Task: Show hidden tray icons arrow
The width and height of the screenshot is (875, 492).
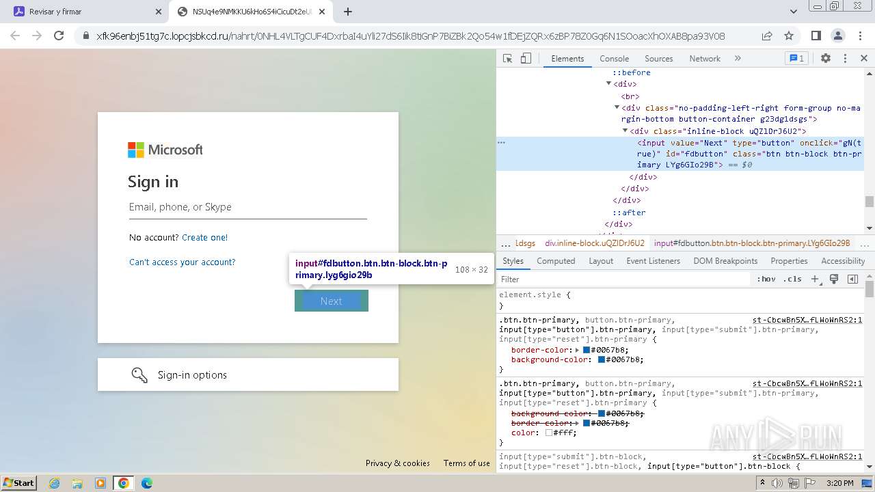Action: click(763, 483)
